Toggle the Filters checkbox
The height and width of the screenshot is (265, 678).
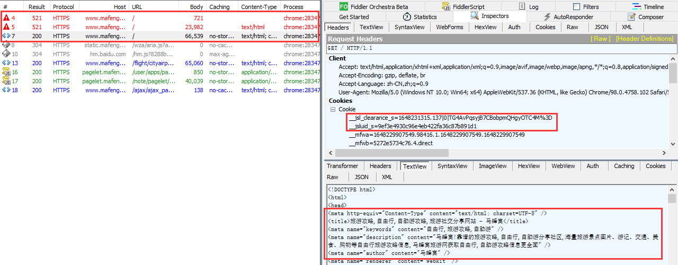click(x=576, y=7)
